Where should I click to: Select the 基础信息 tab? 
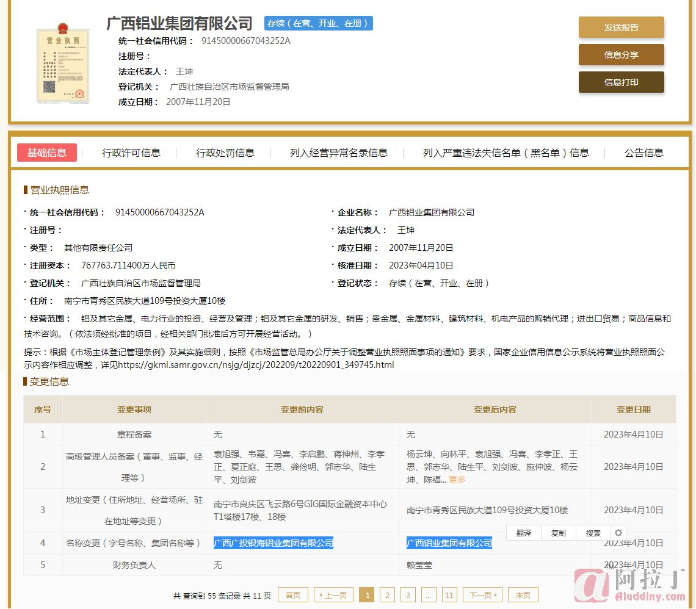[x=47, y=153]
